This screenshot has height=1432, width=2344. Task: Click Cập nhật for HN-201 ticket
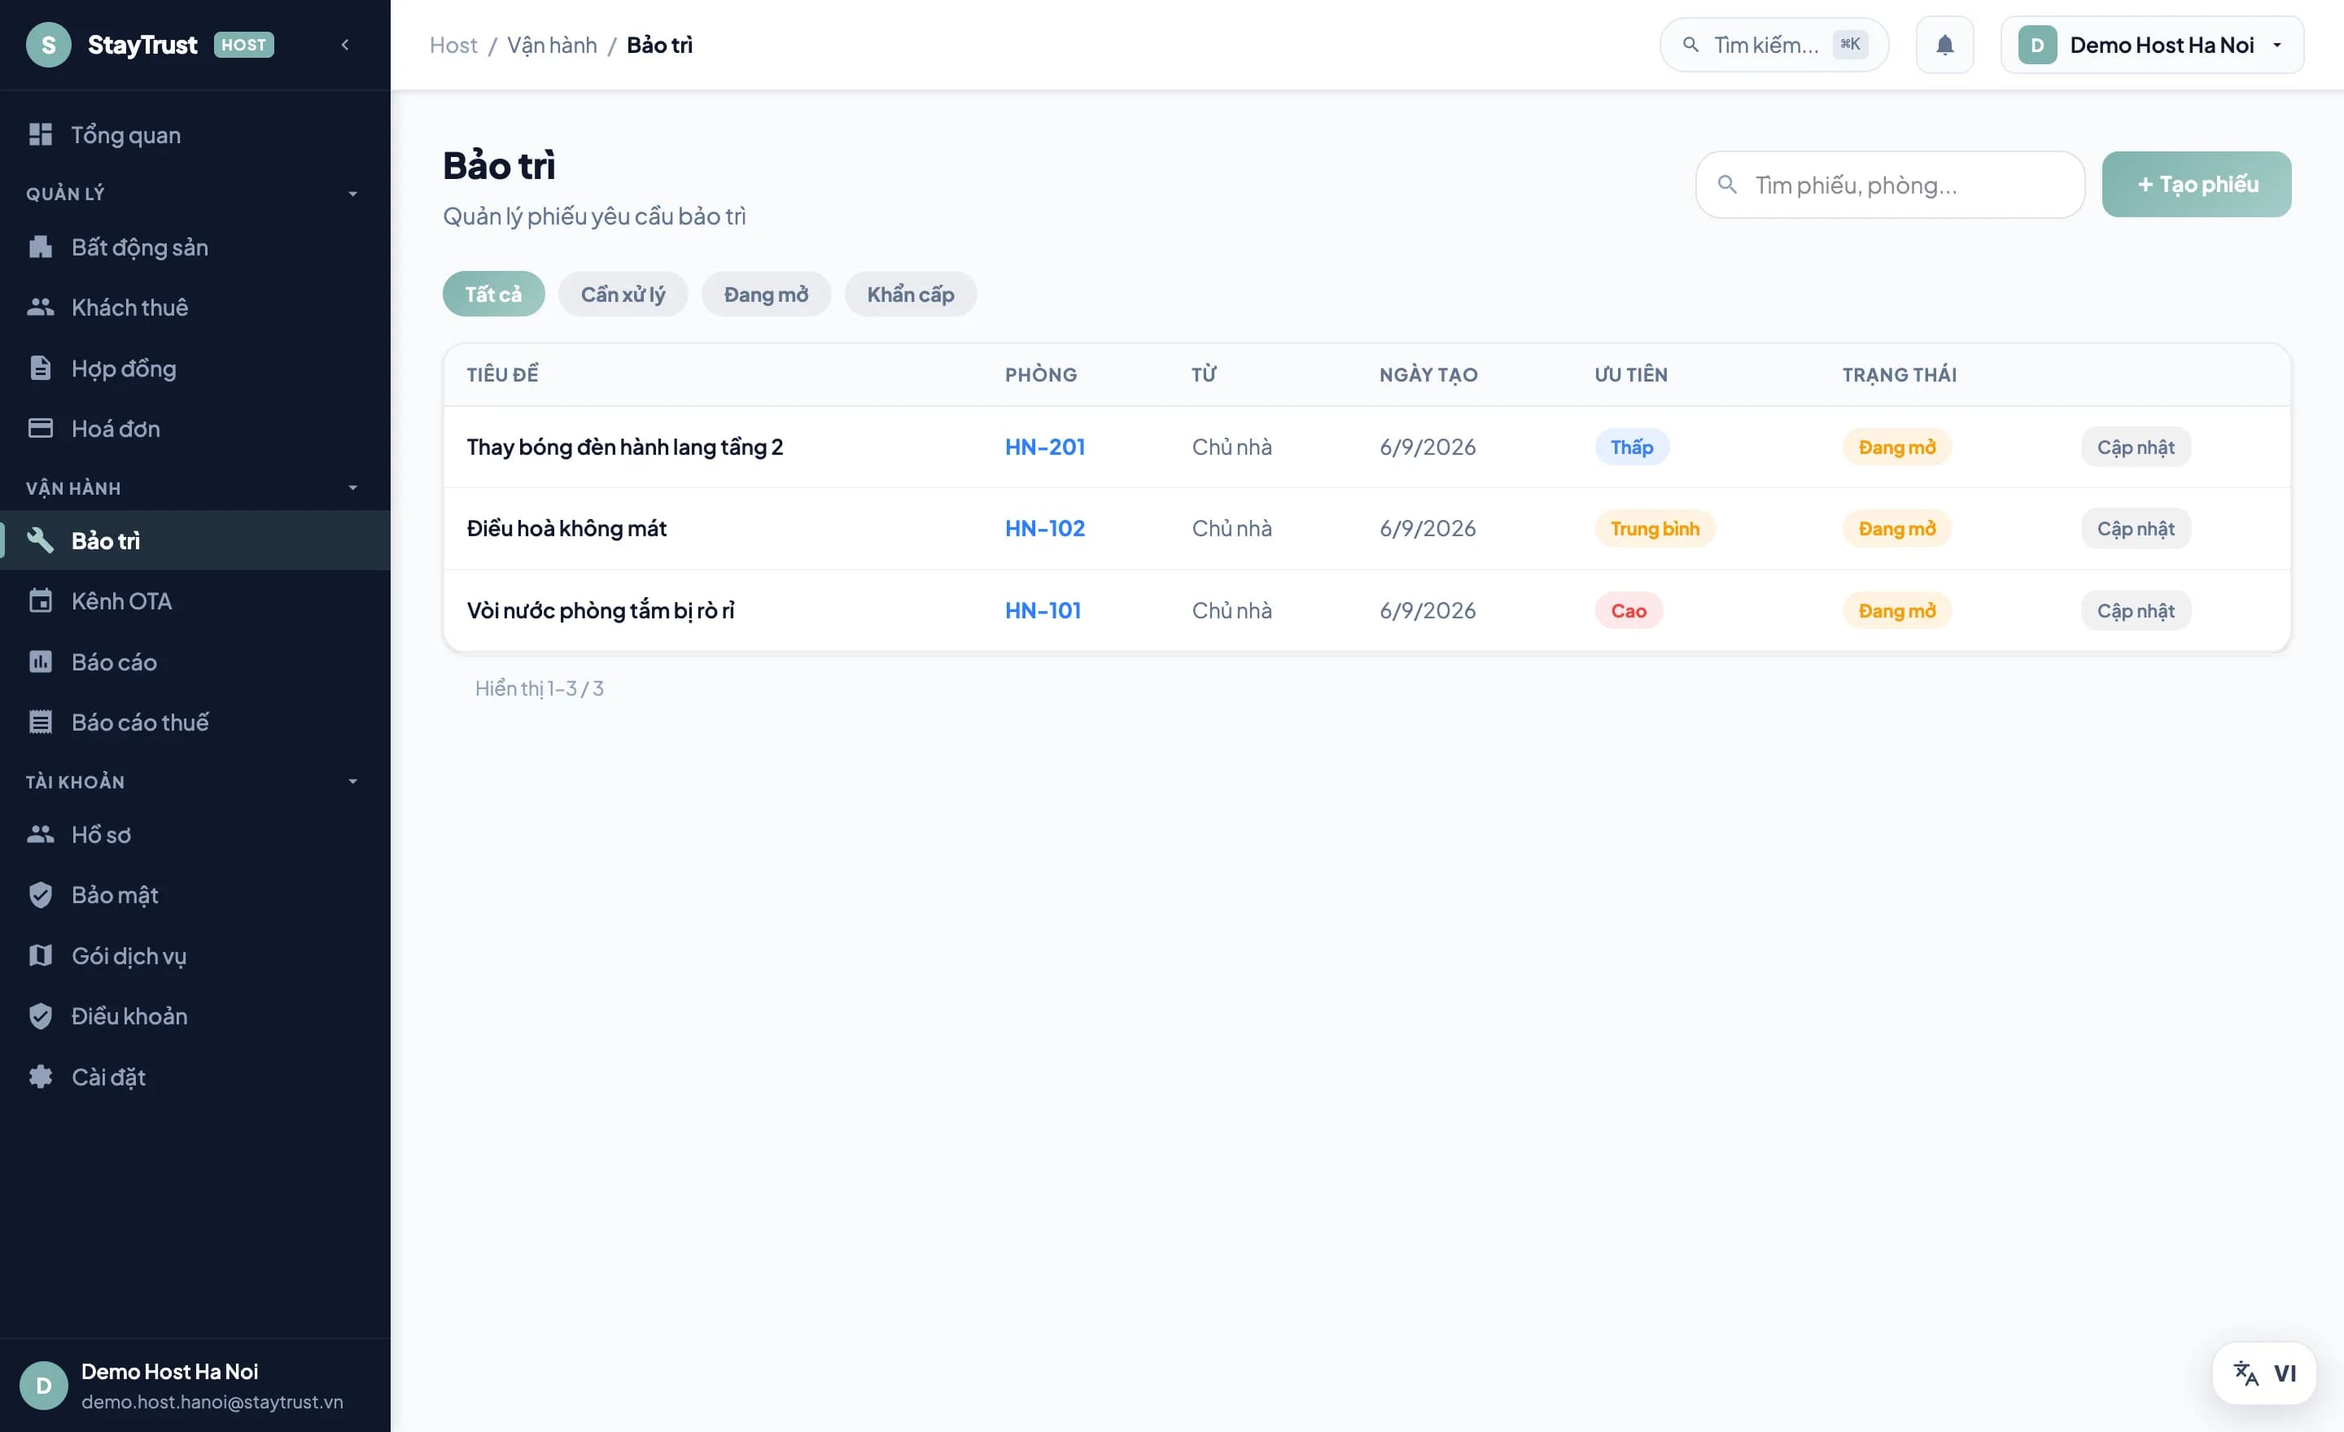point(2136,447)
